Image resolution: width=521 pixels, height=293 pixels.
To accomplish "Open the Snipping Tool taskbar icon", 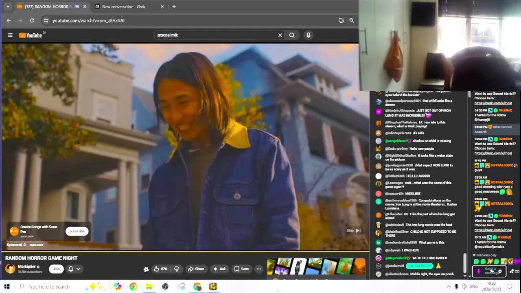I will click(181, 286).
